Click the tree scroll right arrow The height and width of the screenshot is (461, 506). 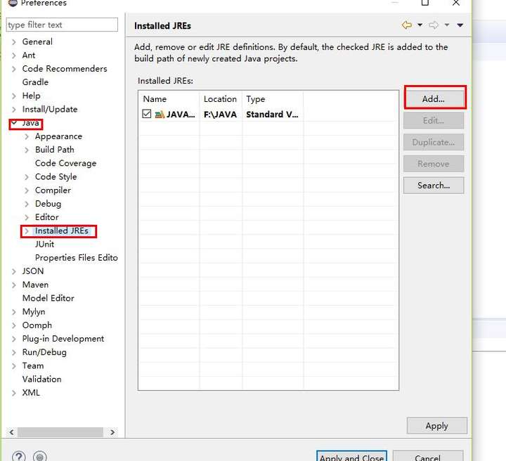pos(112,432)
